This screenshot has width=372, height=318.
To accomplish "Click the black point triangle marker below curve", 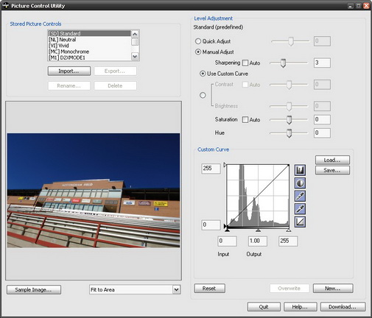I will coord(227,230).
